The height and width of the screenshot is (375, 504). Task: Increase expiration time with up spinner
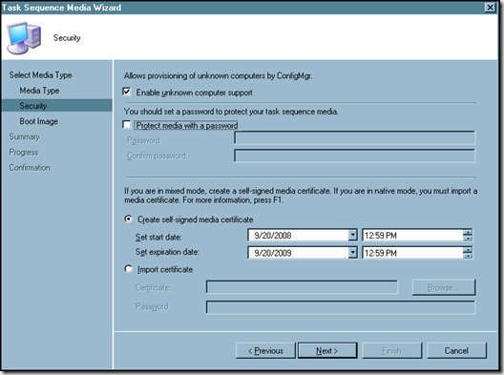pyautogui.click(x=468, y=250)
